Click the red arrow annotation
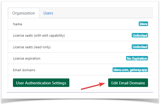This screenshot has width=162, height=106. (x=93, y=86)
